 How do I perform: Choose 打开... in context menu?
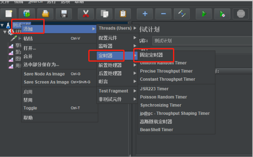click(59, 48)
